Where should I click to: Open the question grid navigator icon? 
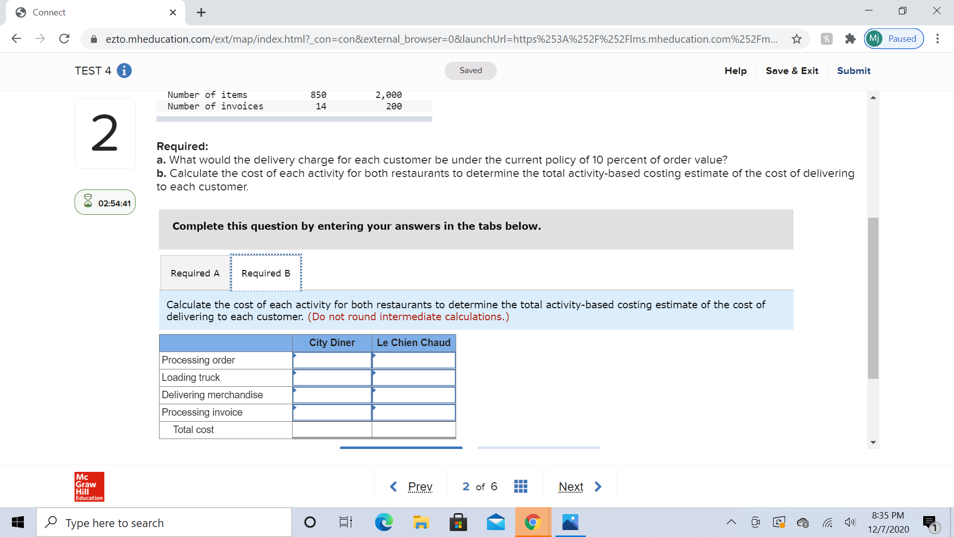(x=520, y=486)
